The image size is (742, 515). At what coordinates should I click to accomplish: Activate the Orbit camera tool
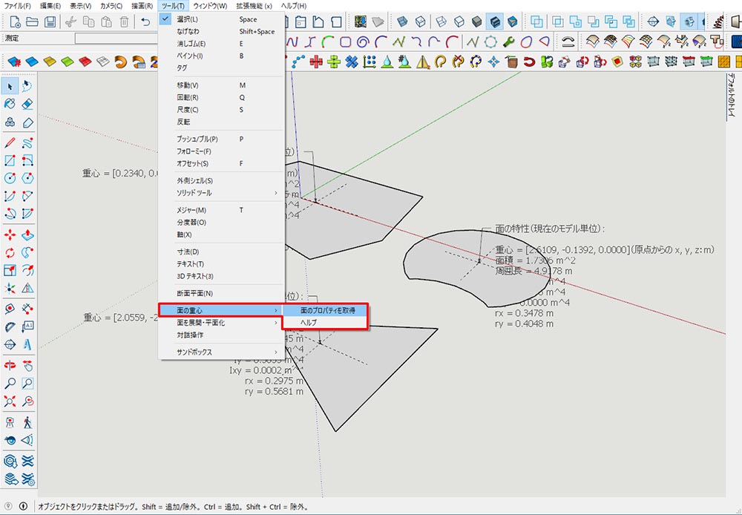pos(10,365)
